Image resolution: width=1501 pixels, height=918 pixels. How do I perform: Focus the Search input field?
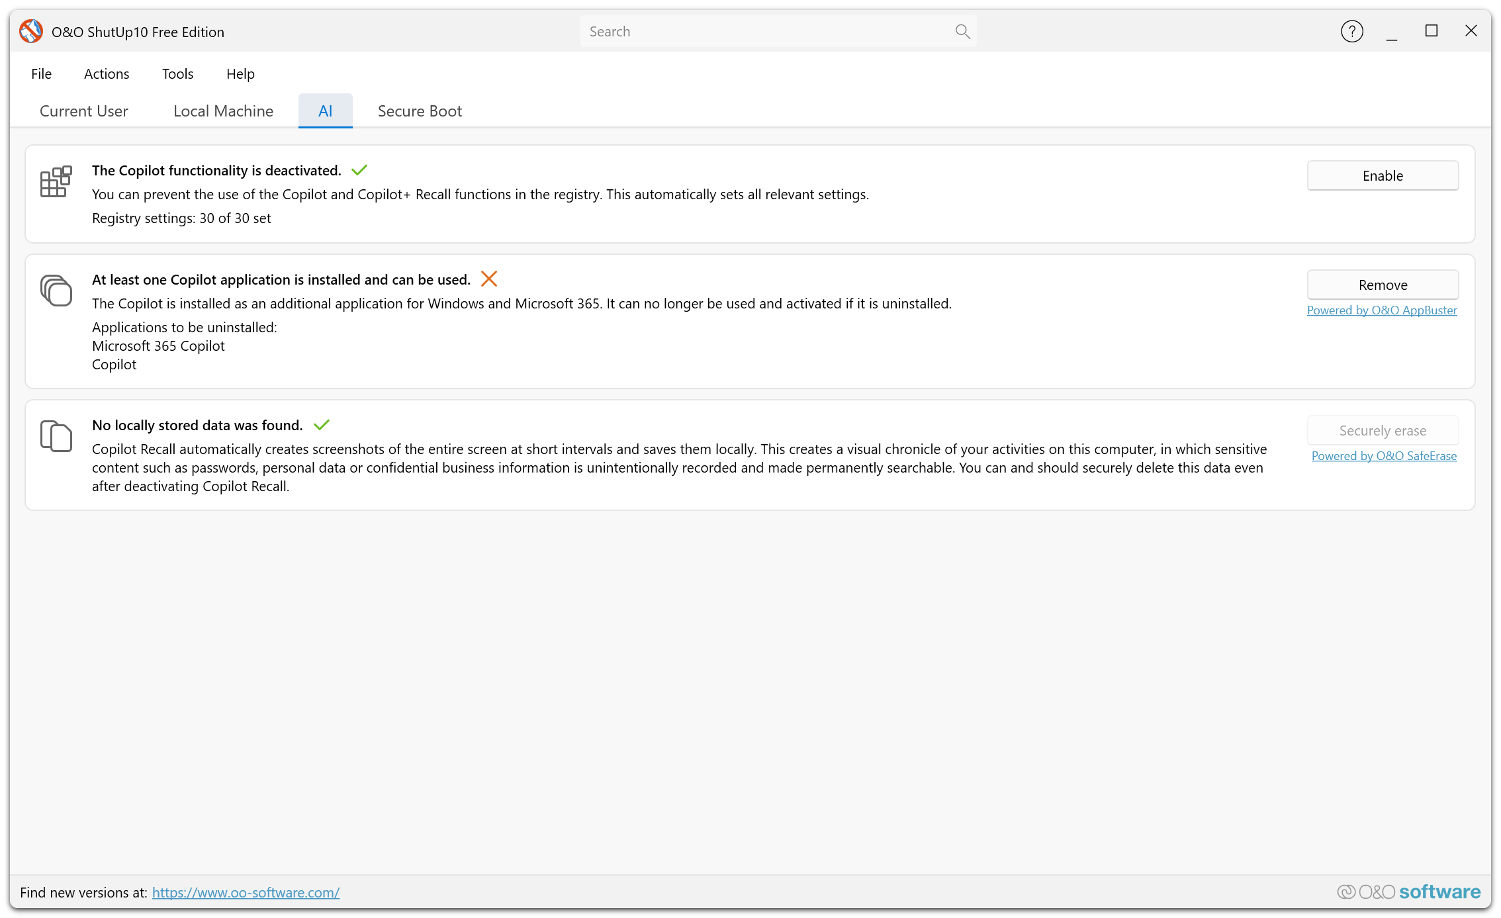point(778,31)
